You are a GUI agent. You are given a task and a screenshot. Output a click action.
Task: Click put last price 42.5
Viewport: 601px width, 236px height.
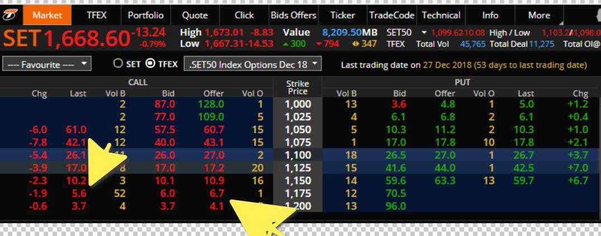(524, 168)
